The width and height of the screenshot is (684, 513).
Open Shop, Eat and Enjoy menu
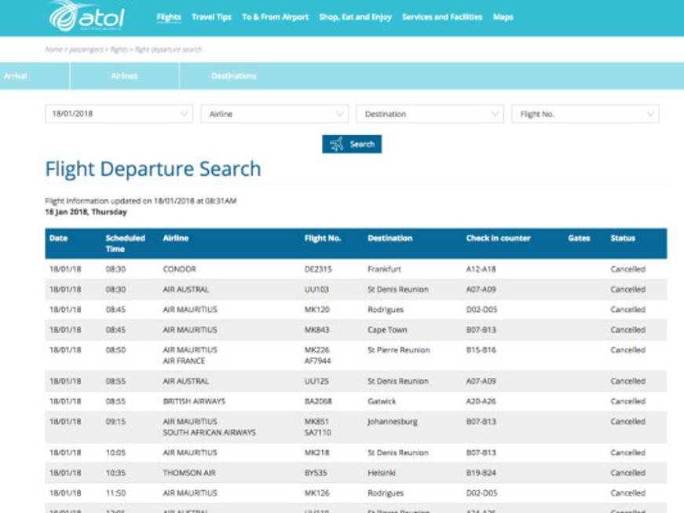pyautogui.click(x=356, y=17)
